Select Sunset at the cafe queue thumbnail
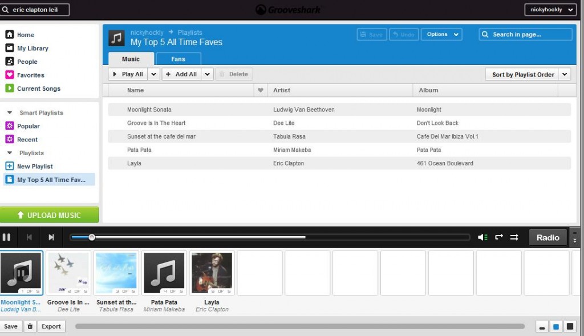 pyautogui.click(x=116, y=273)
